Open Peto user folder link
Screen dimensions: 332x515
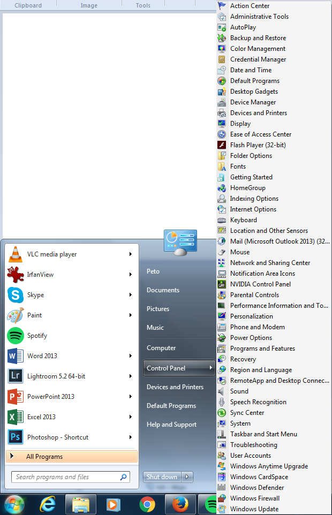(x=153, y=271)
